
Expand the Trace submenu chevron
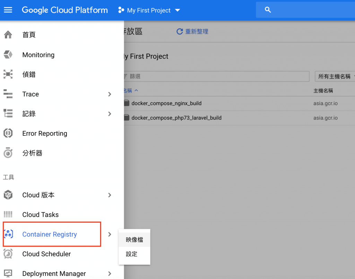(110, 94)
